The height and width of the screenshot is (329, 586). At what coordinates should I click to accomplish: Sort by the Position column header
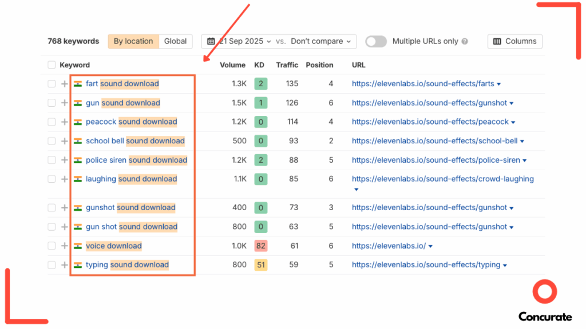tap(319, 65)
